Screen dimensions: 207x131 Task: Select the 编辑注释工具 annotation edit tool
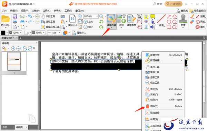point(50,27)
